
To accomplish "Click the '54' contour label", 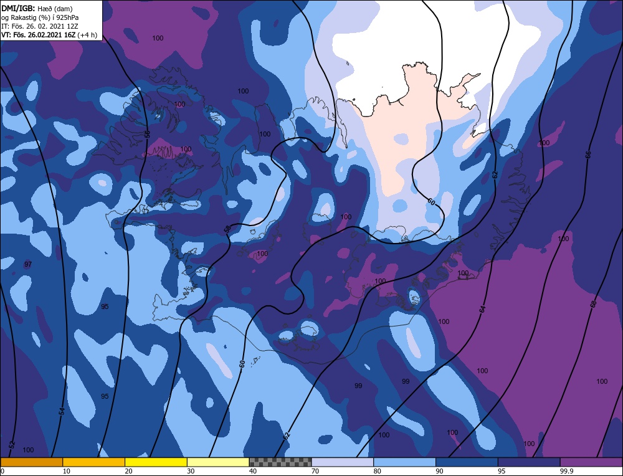I will point(62,412).
